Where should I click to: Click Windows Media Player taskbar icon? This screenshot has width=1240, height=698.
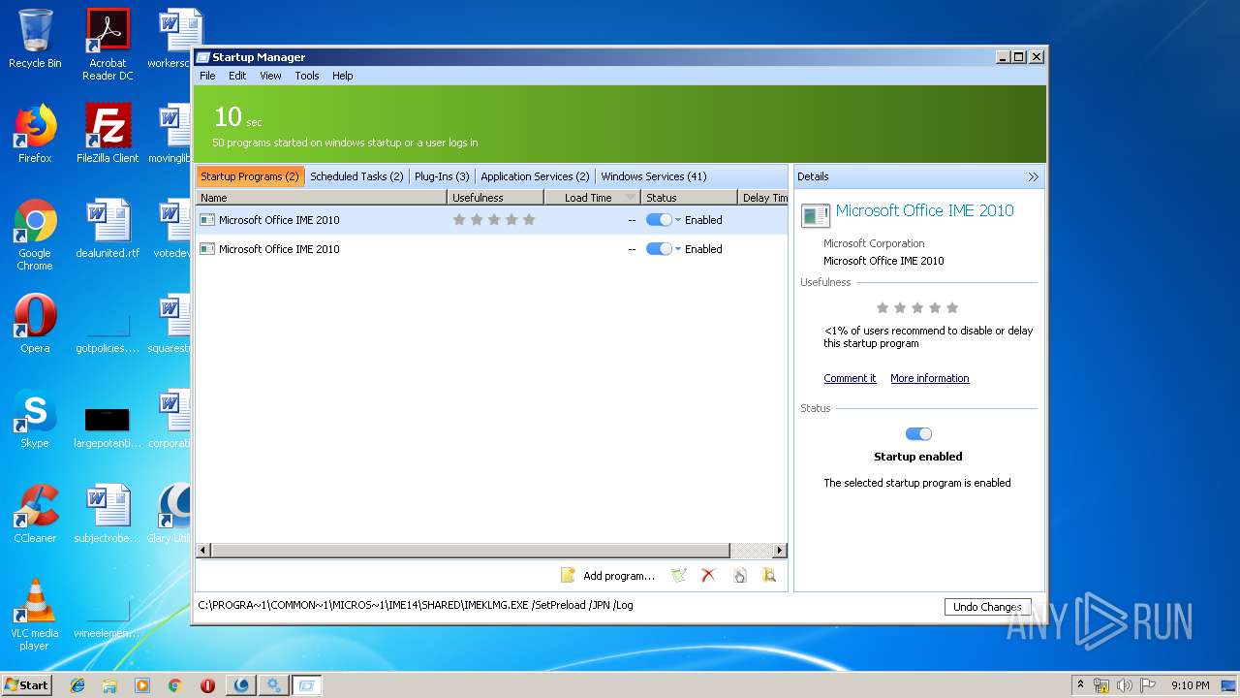point(142,685)
